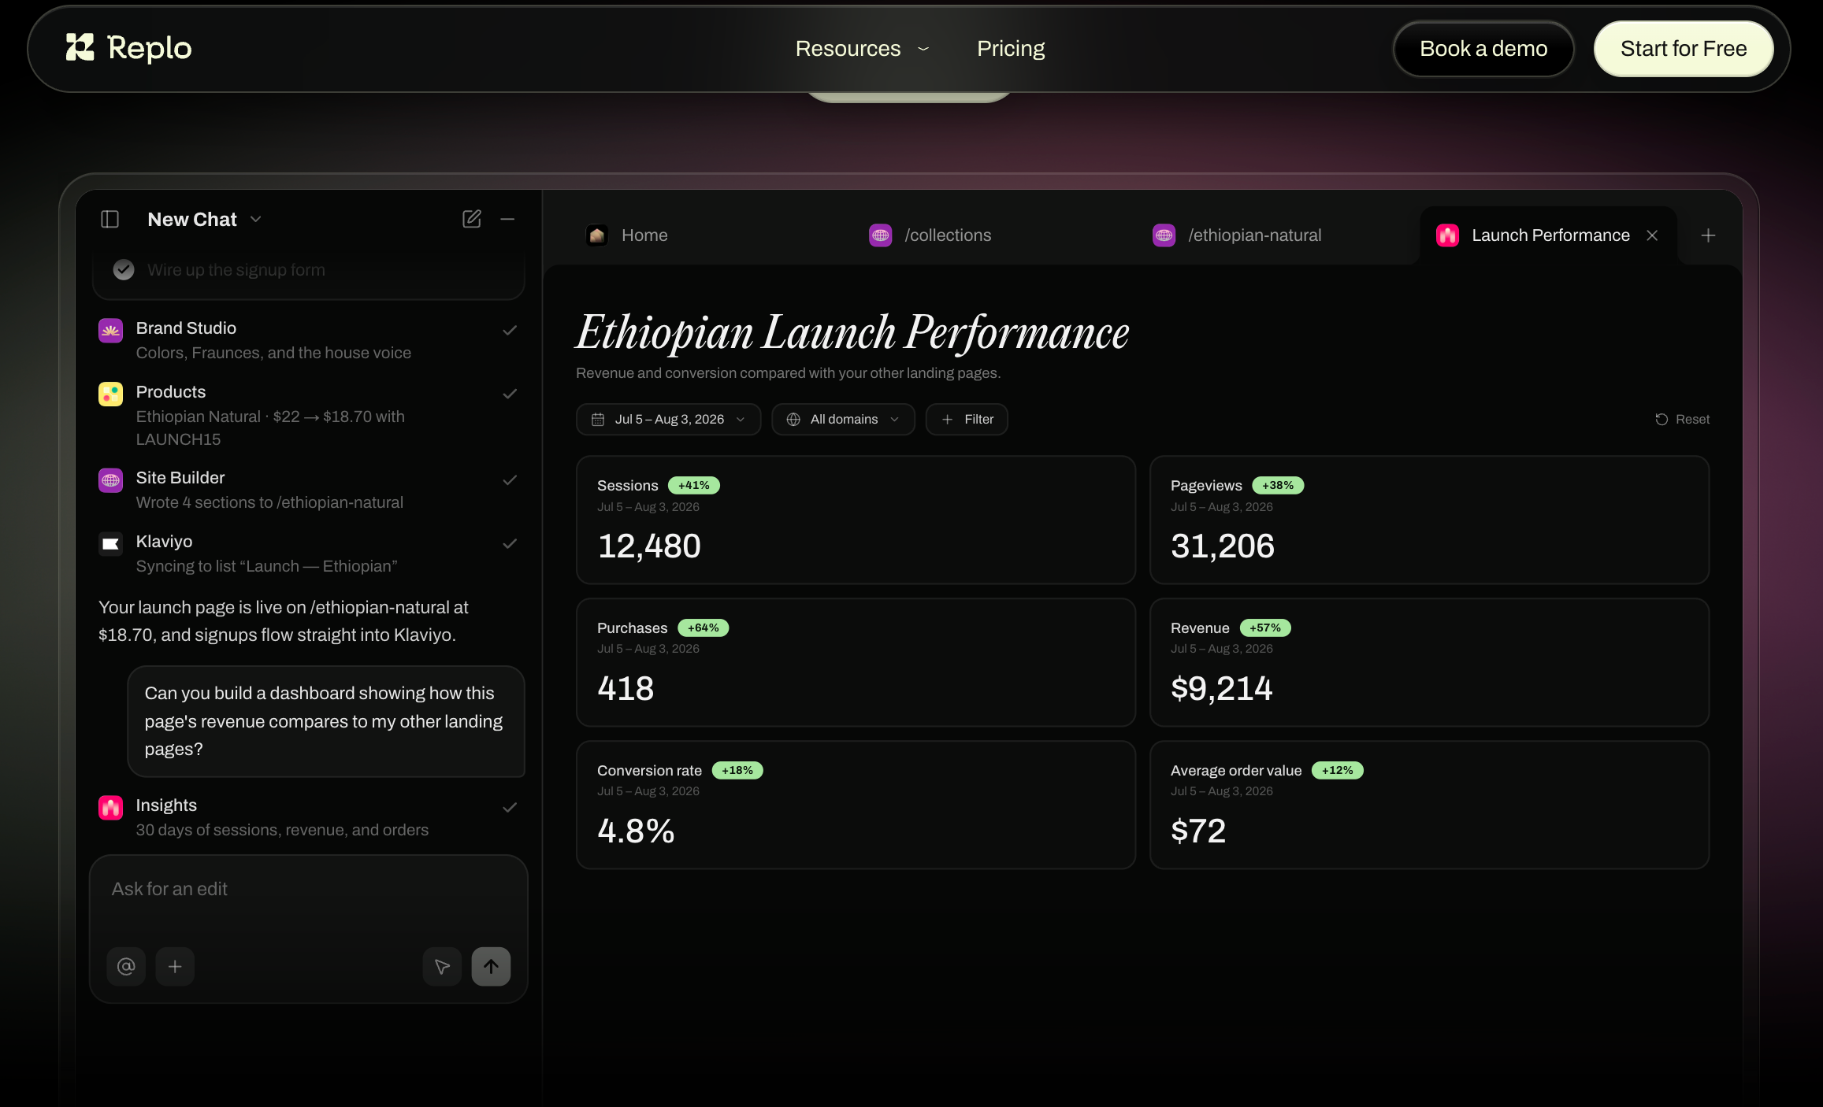The height and width of the screenshot is (1107, 1823).
Task: Switch to the /collections tab
Action: (x=930, y=235)
